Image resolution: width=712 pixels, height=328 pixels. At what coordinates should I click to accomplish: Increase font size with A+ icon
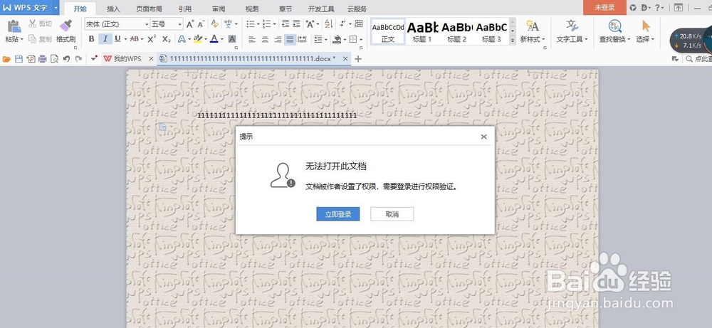click(190, 24)
